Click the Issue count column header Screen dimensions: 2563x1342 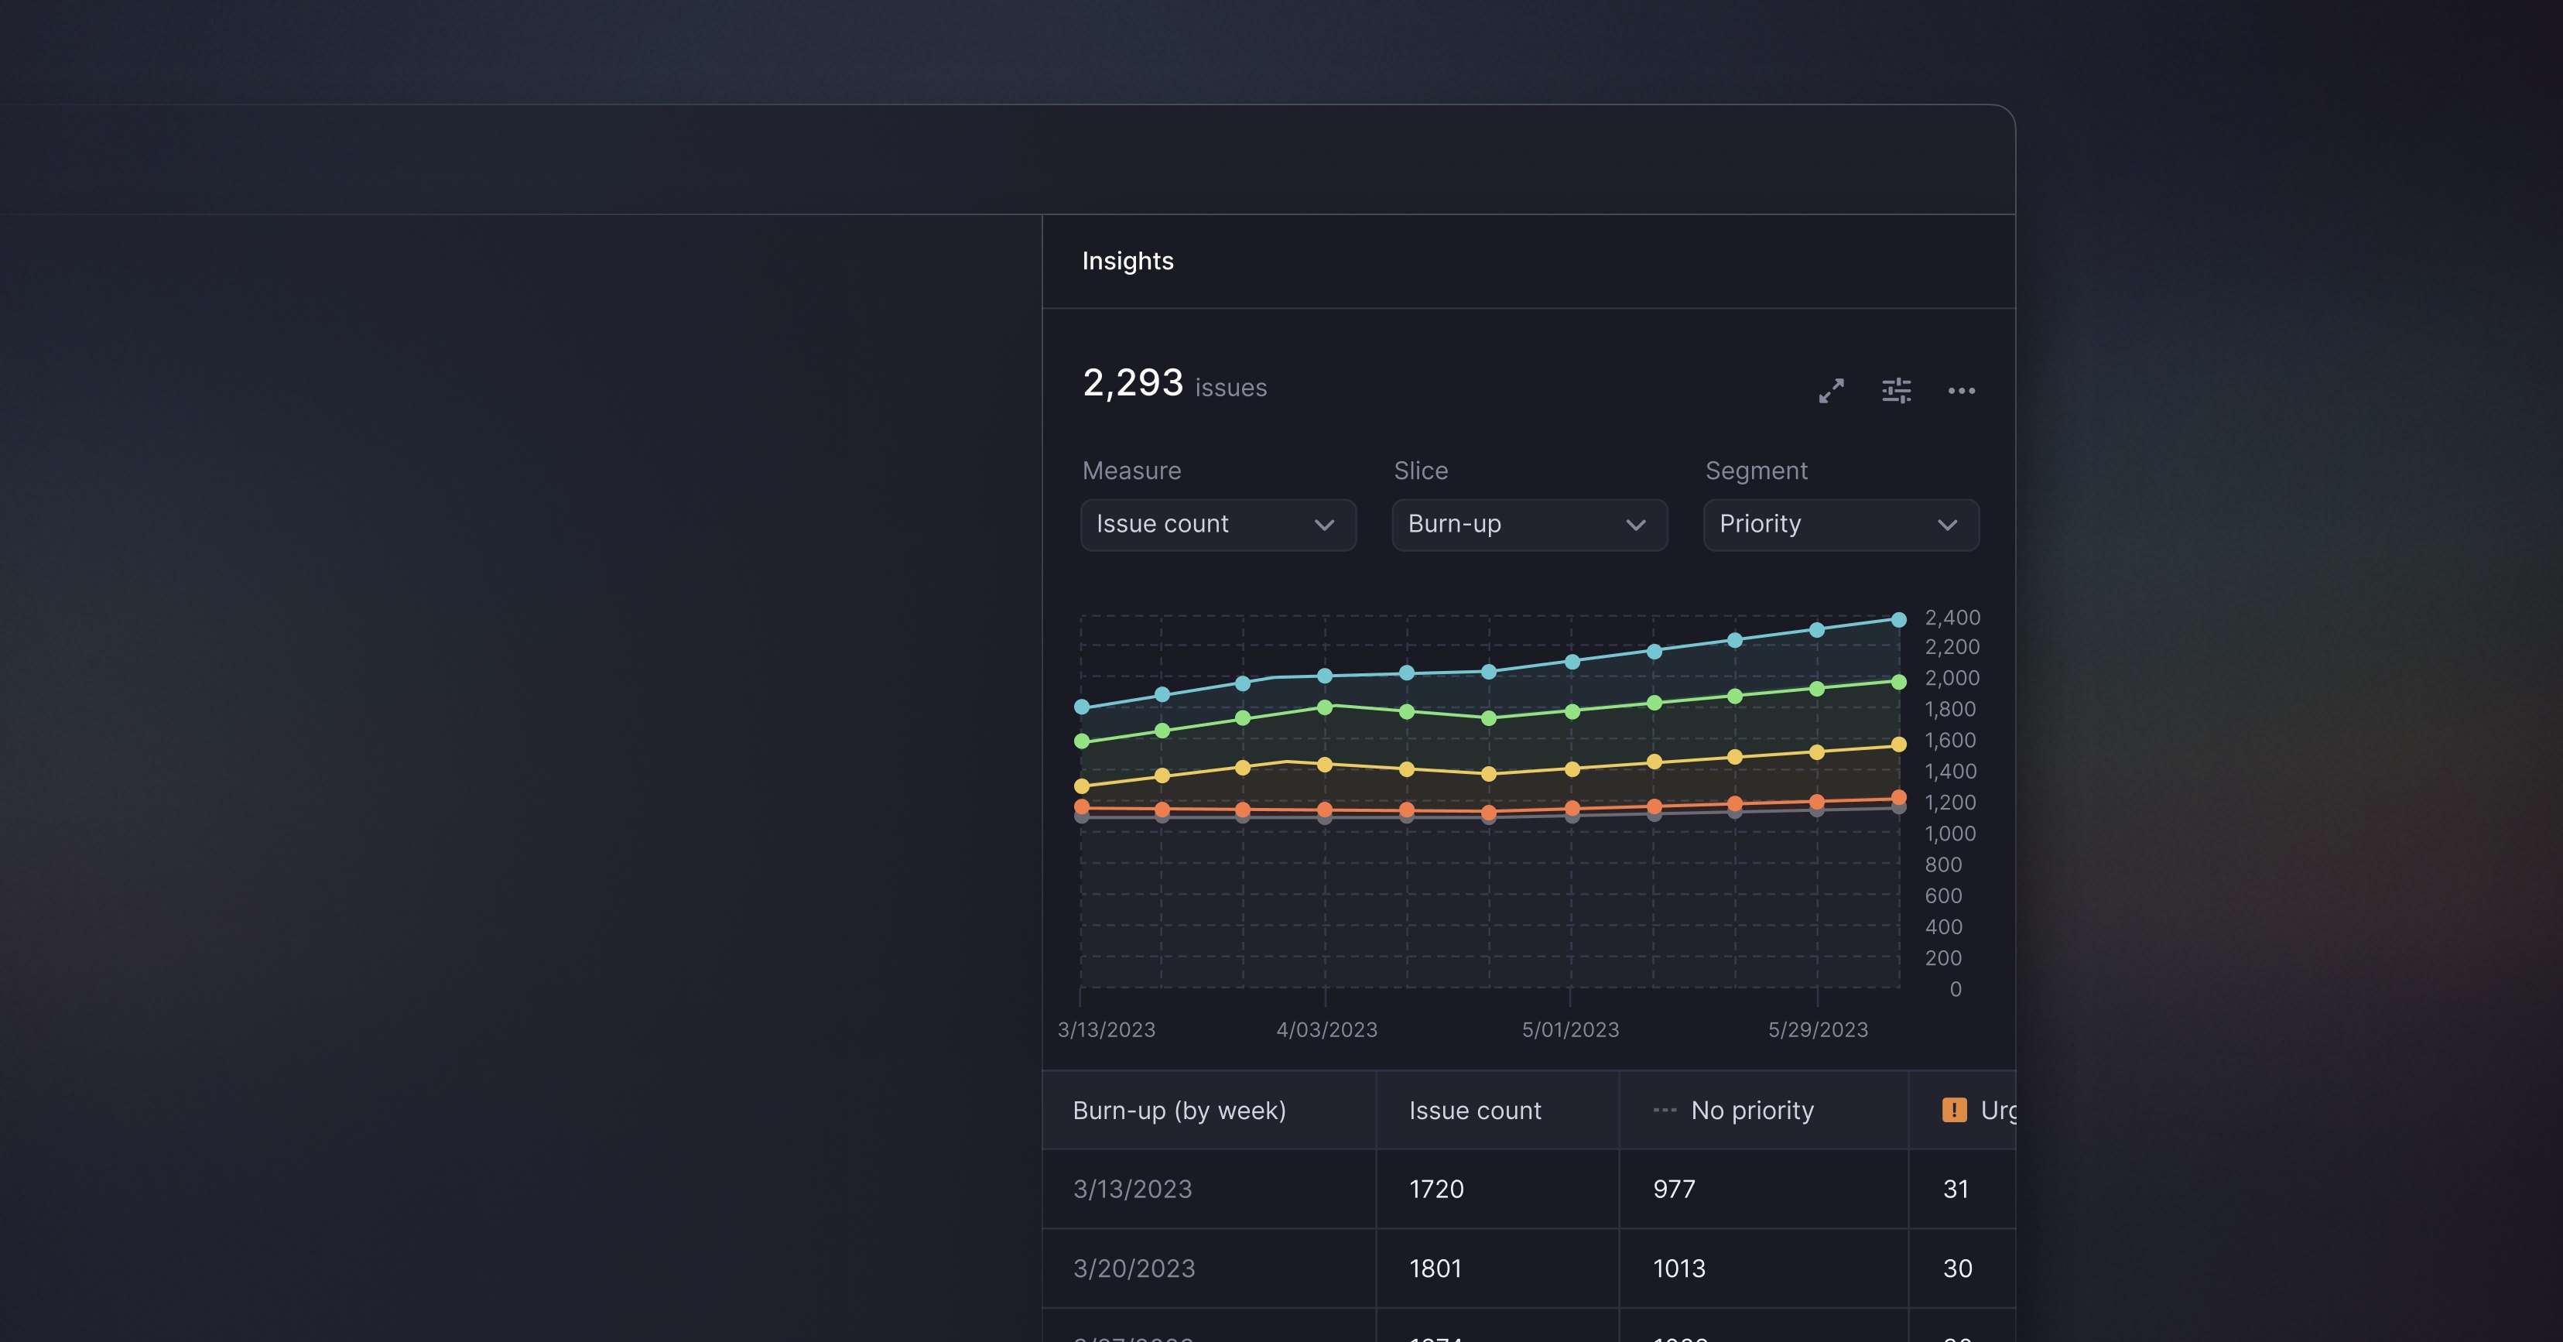(x=1474, y=1111)
